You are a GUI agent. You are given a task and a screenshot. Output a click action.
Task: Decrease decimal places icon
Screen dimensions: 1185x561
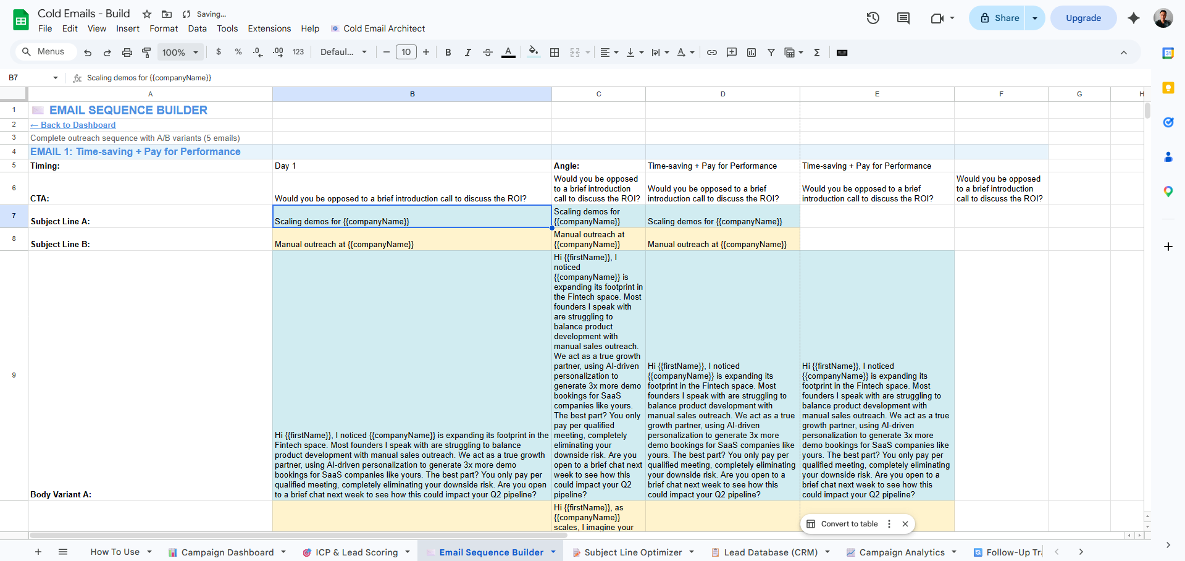tap(258, 53)
